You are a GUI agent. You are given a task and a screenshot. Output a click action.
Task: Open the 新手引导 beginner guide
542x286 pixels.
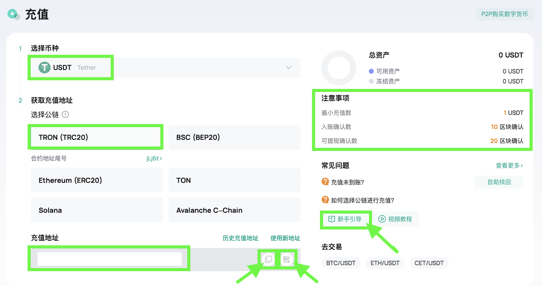(345, 219)
